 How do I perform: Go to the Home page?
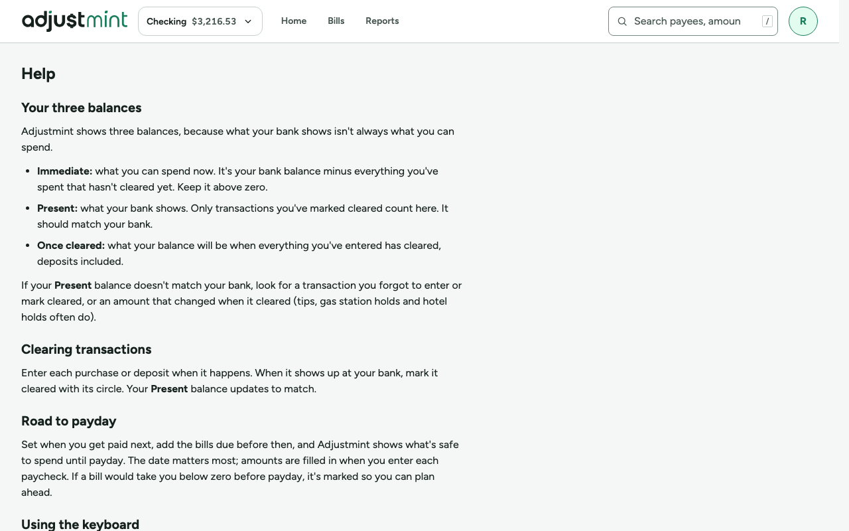pyautogui.click(x=294, y=21)
